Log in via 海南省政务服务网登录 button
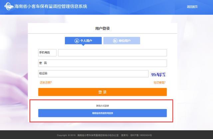 [103, 113]
